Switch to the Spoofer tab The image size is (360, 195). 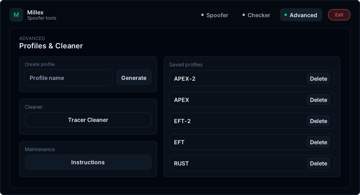pyautogui.click(x=214, y=15)
